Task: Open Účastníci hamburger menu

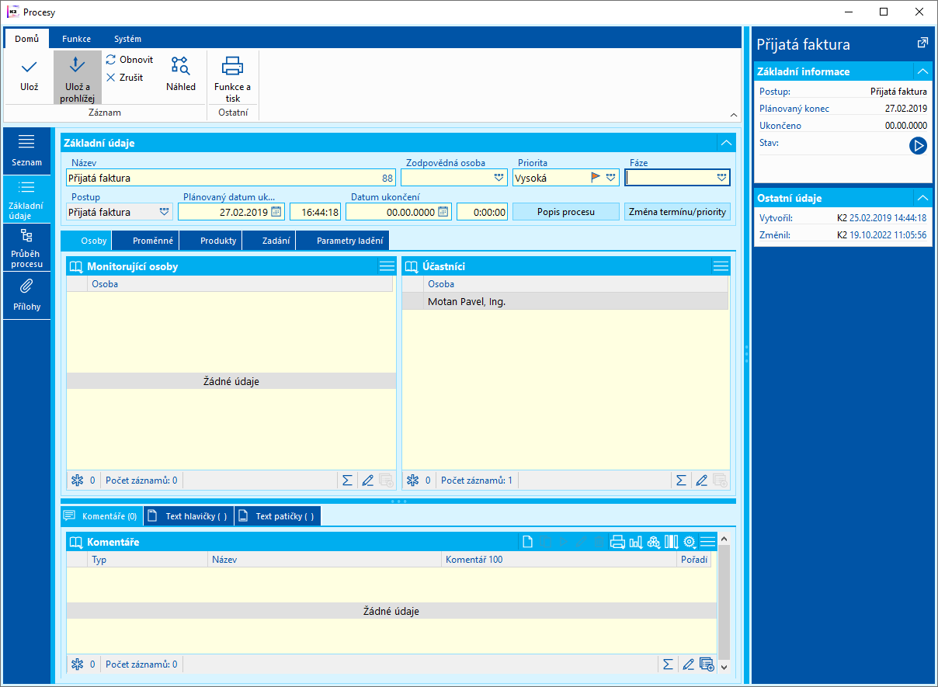Action: tap(721, 266)
